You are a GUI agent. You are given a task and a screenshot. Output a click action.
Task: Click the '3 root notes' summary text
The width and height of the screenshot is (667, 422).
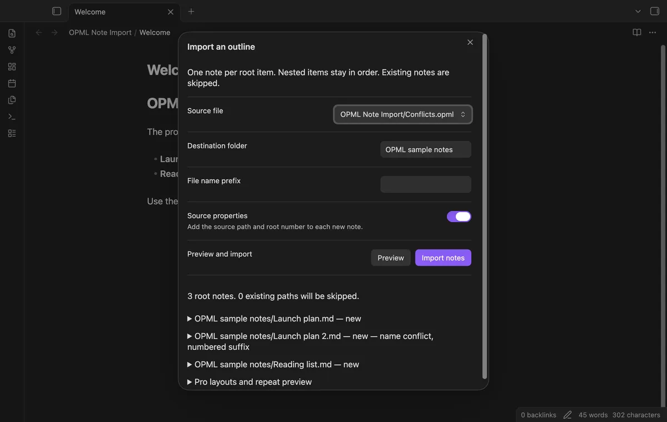point(273,296)
